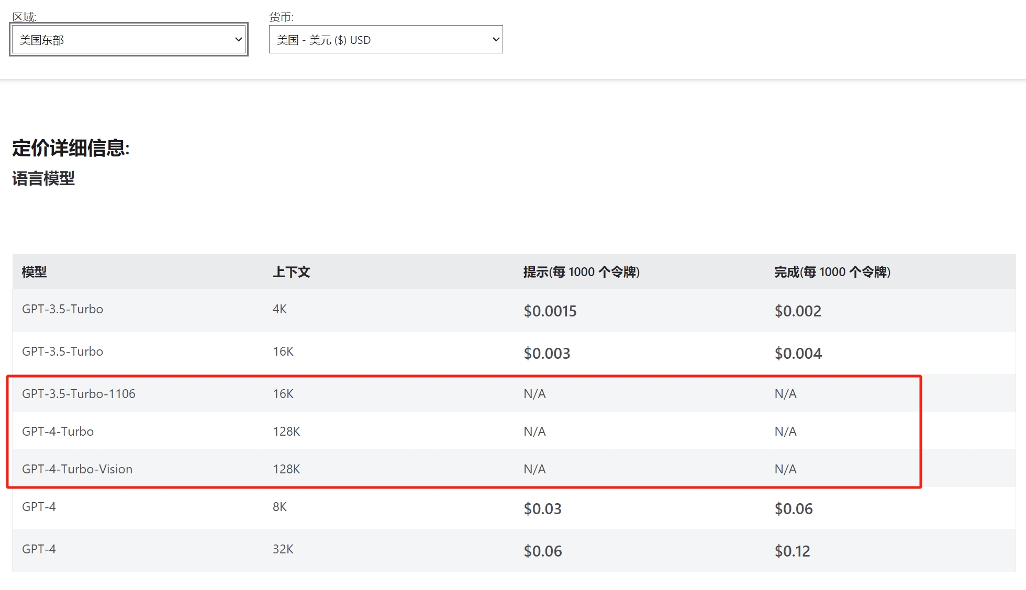
Task: Click the 语言模型 subheading
Action: [43, 178]
